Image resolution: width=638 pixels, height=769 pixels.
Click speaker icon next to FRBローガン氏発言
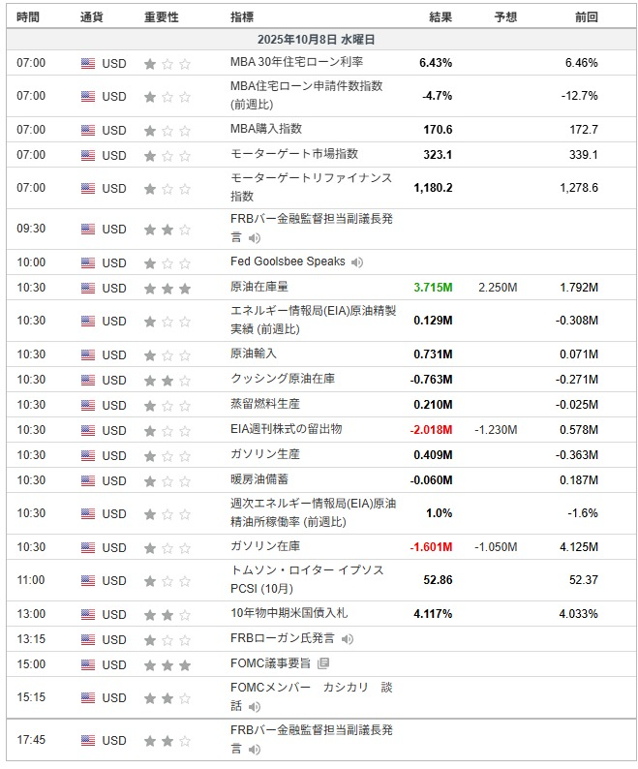pos(347,639)
